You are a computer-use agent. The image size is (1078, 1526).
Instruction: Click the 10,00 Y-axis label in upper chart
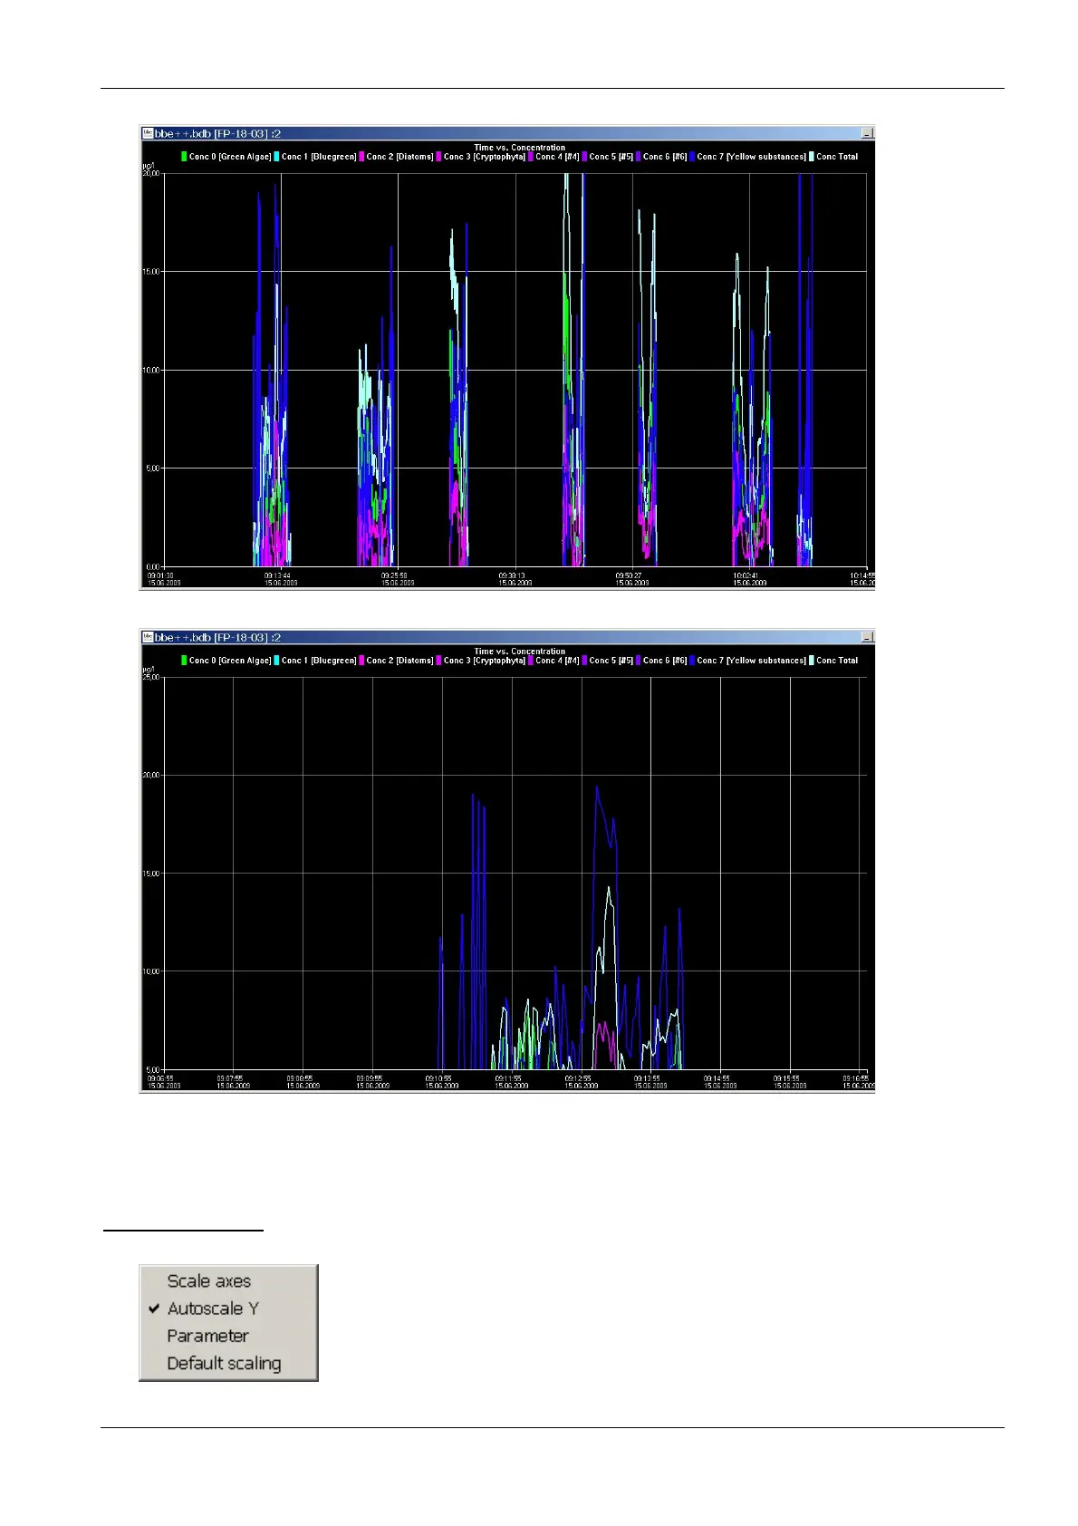(151, 370)
